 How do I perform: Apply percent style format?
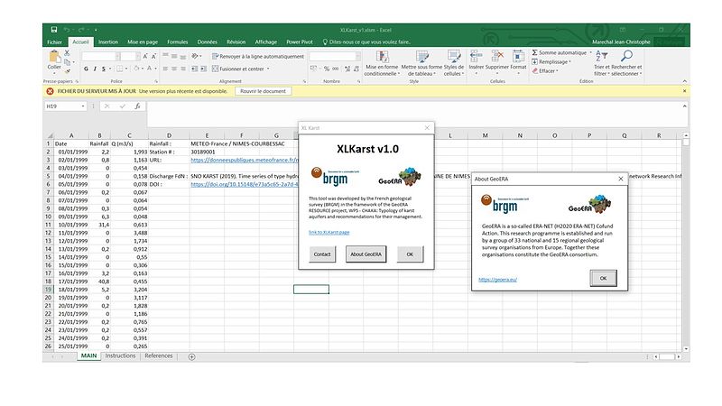(327, 69)
